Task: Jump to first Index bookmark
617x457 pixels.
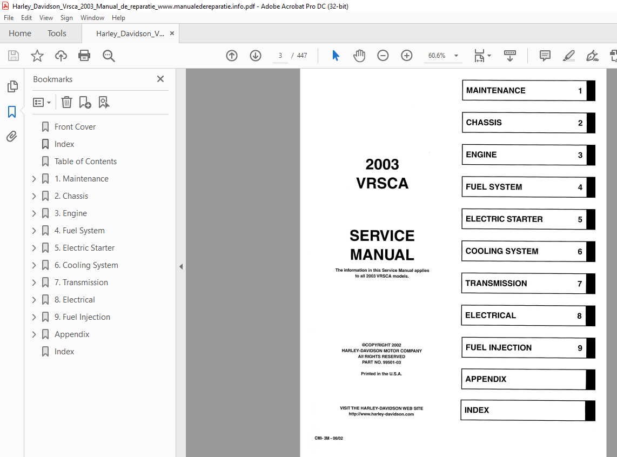Action: [64, 144]
